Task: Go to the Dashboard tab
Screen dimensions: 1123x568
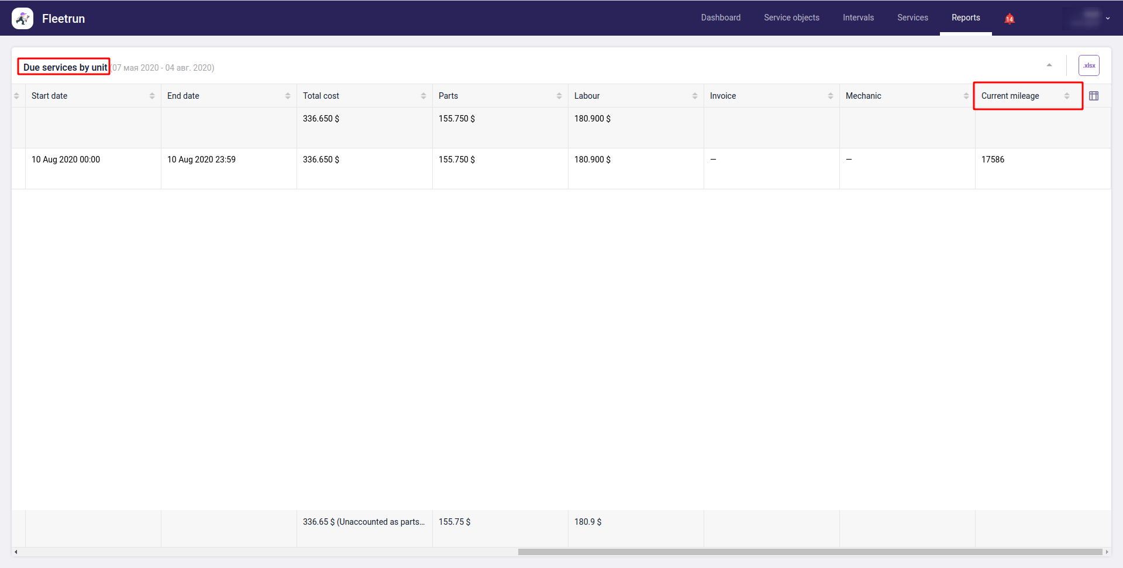Action: (x=721, y=18)
